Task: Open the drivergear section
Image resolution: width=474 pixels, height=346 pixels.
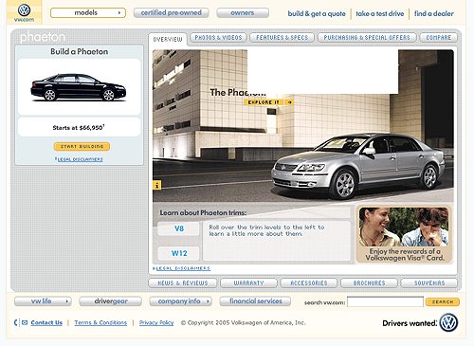Action: point(111,301)
